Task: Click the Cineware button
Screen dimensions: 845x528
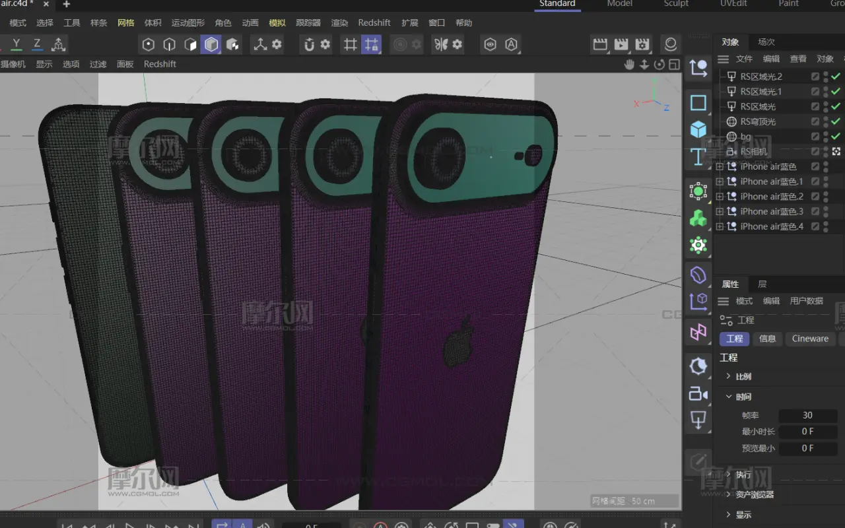Action: [810, 339]
